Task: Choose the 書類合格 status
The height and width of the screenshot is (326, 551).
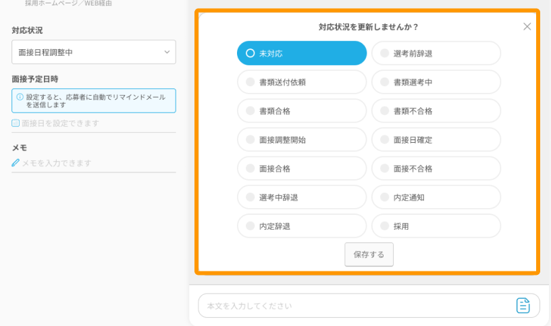Action: coord(302,110)
